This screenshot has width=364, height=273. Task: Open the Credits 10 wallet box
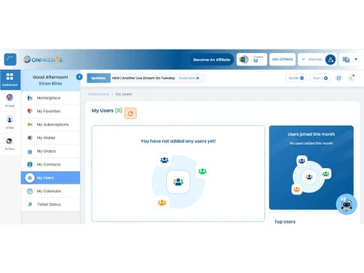tap(252, 60)
